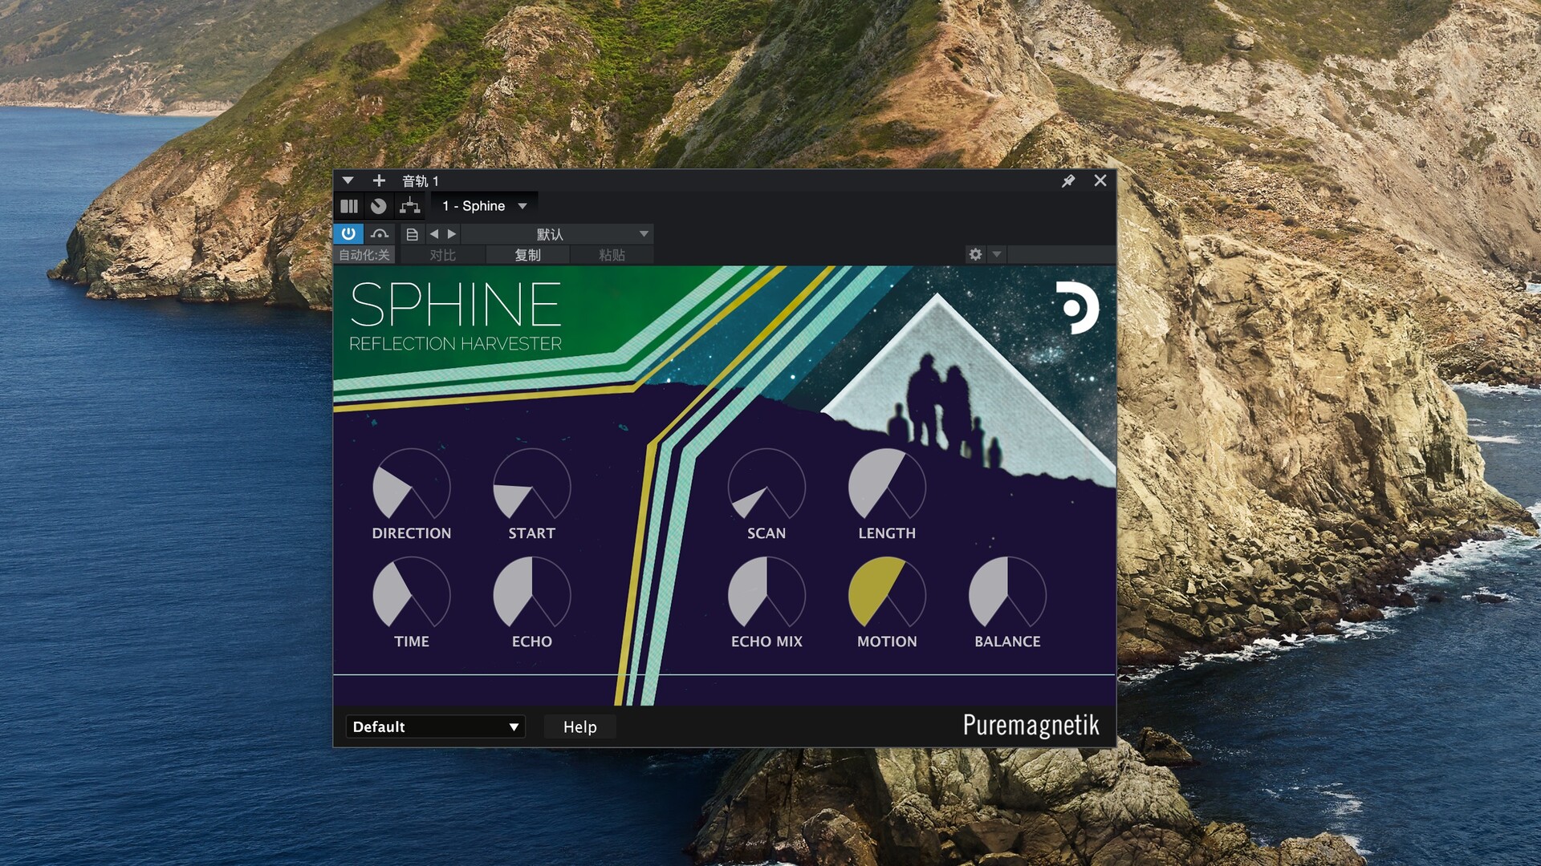Expand the 1 - Sphine insert selector
The width and height of the screenshot is (1541, 866).
coord(485,206)
